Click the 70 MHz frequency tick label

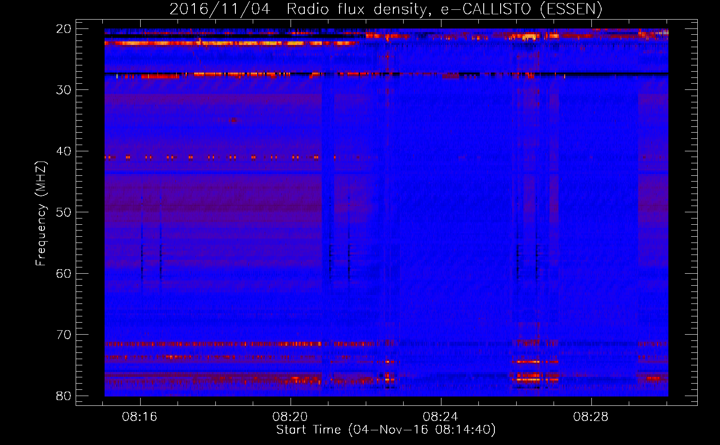(64, 335)
